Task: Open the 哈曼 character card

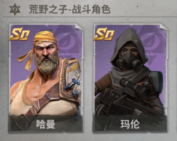Action: point(46,78)
